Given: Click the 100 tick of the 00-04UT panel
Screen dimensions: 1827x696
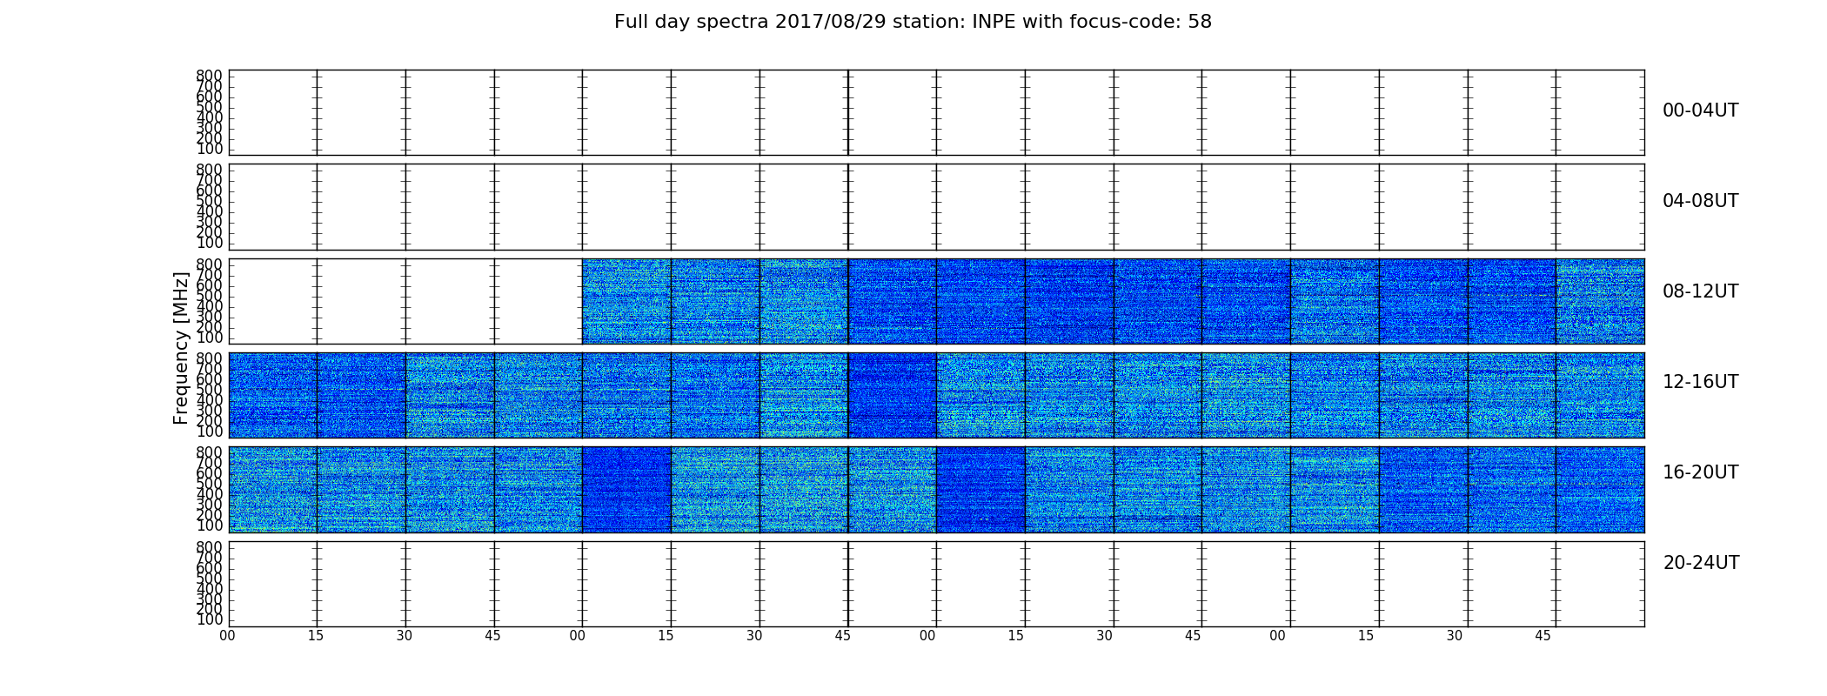Looking at the screenshot, I should (210, 149).
